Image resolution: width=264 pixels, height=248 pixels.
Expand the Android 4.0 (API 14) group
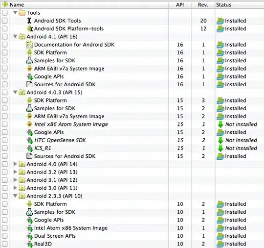pyautogui.click(x=15, y=164)
